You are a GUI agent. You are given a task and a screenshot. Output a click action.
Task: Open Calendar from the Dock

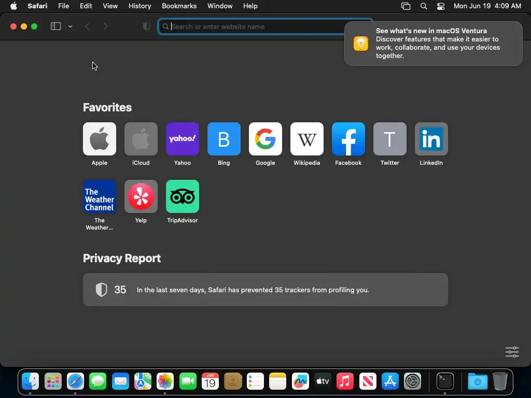pyautogui.click(x=210, y=381)
